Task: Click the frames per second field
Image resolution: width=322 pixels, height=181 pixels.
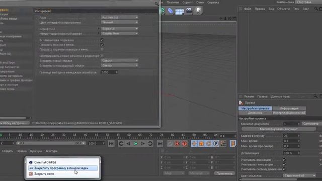Action: coord(291,136)
